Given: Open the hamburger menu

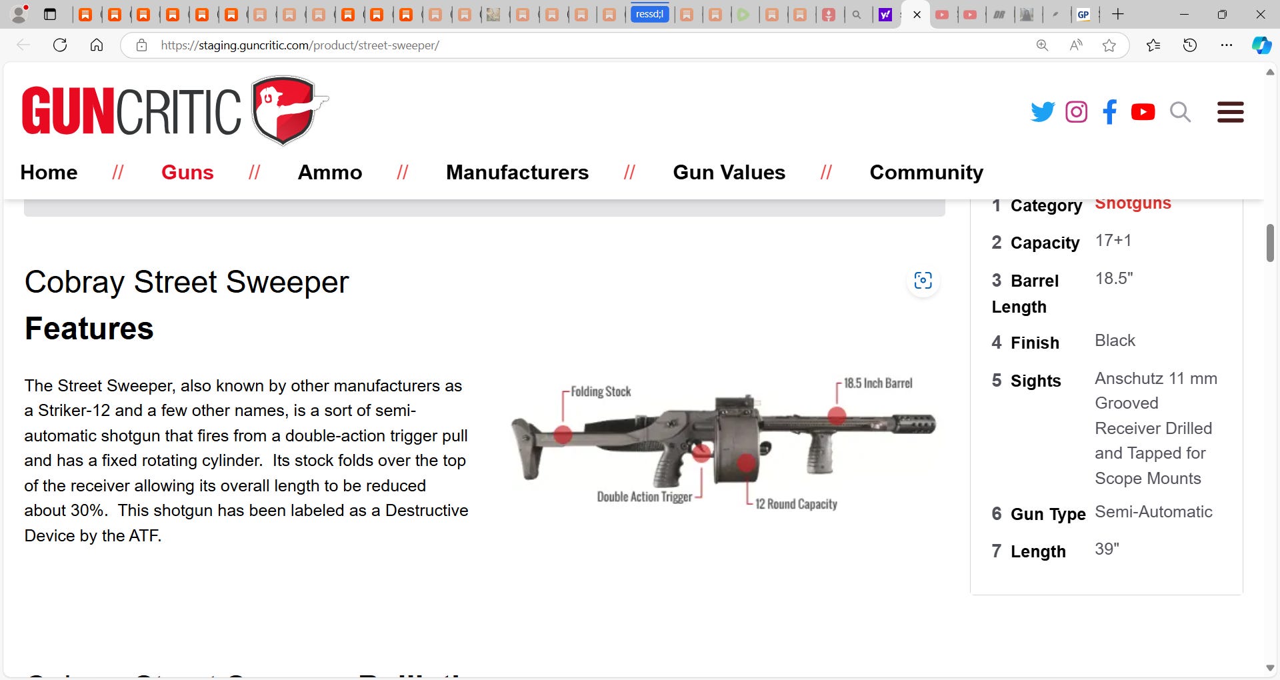Looking at the screenshot, I should pyautogui.click(x=1230, y=112).
